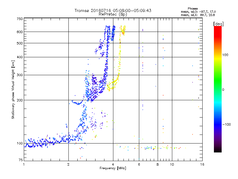Click the RwPretec (8p) subtitle
Image resolution: width=238 pixels, height=179 pixels.
[113, 14]
